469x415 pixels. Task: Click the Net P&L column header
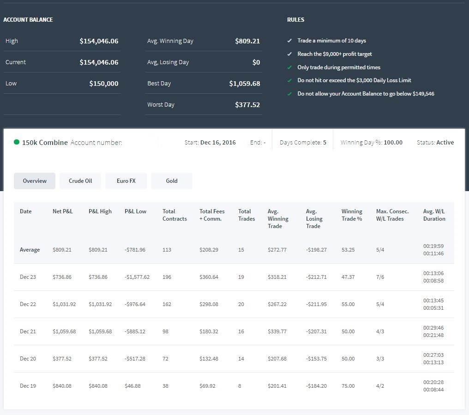coord(62,211)
